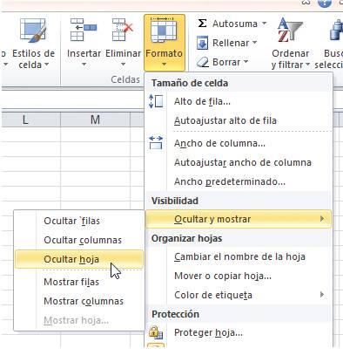The image size is (343, 362).
Task: Choose Autoajustar alto de fila
Action: click(239, 120)
